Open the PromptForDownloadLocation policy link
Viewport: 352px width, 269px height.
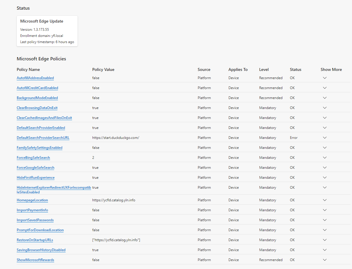[40, 230]
